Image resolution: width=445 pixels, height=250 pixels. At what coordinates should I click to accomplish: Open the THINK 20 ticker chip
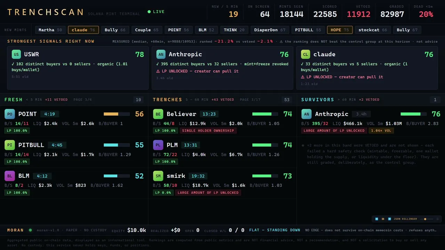click(234, 30)
